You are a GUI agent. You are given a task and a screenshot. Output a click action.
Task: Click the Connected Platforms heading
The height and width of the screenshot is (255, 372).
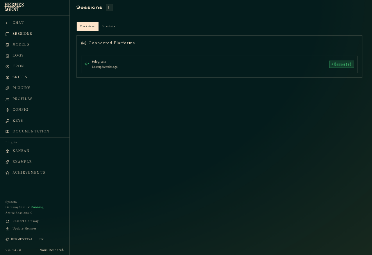tap(112, 43)
